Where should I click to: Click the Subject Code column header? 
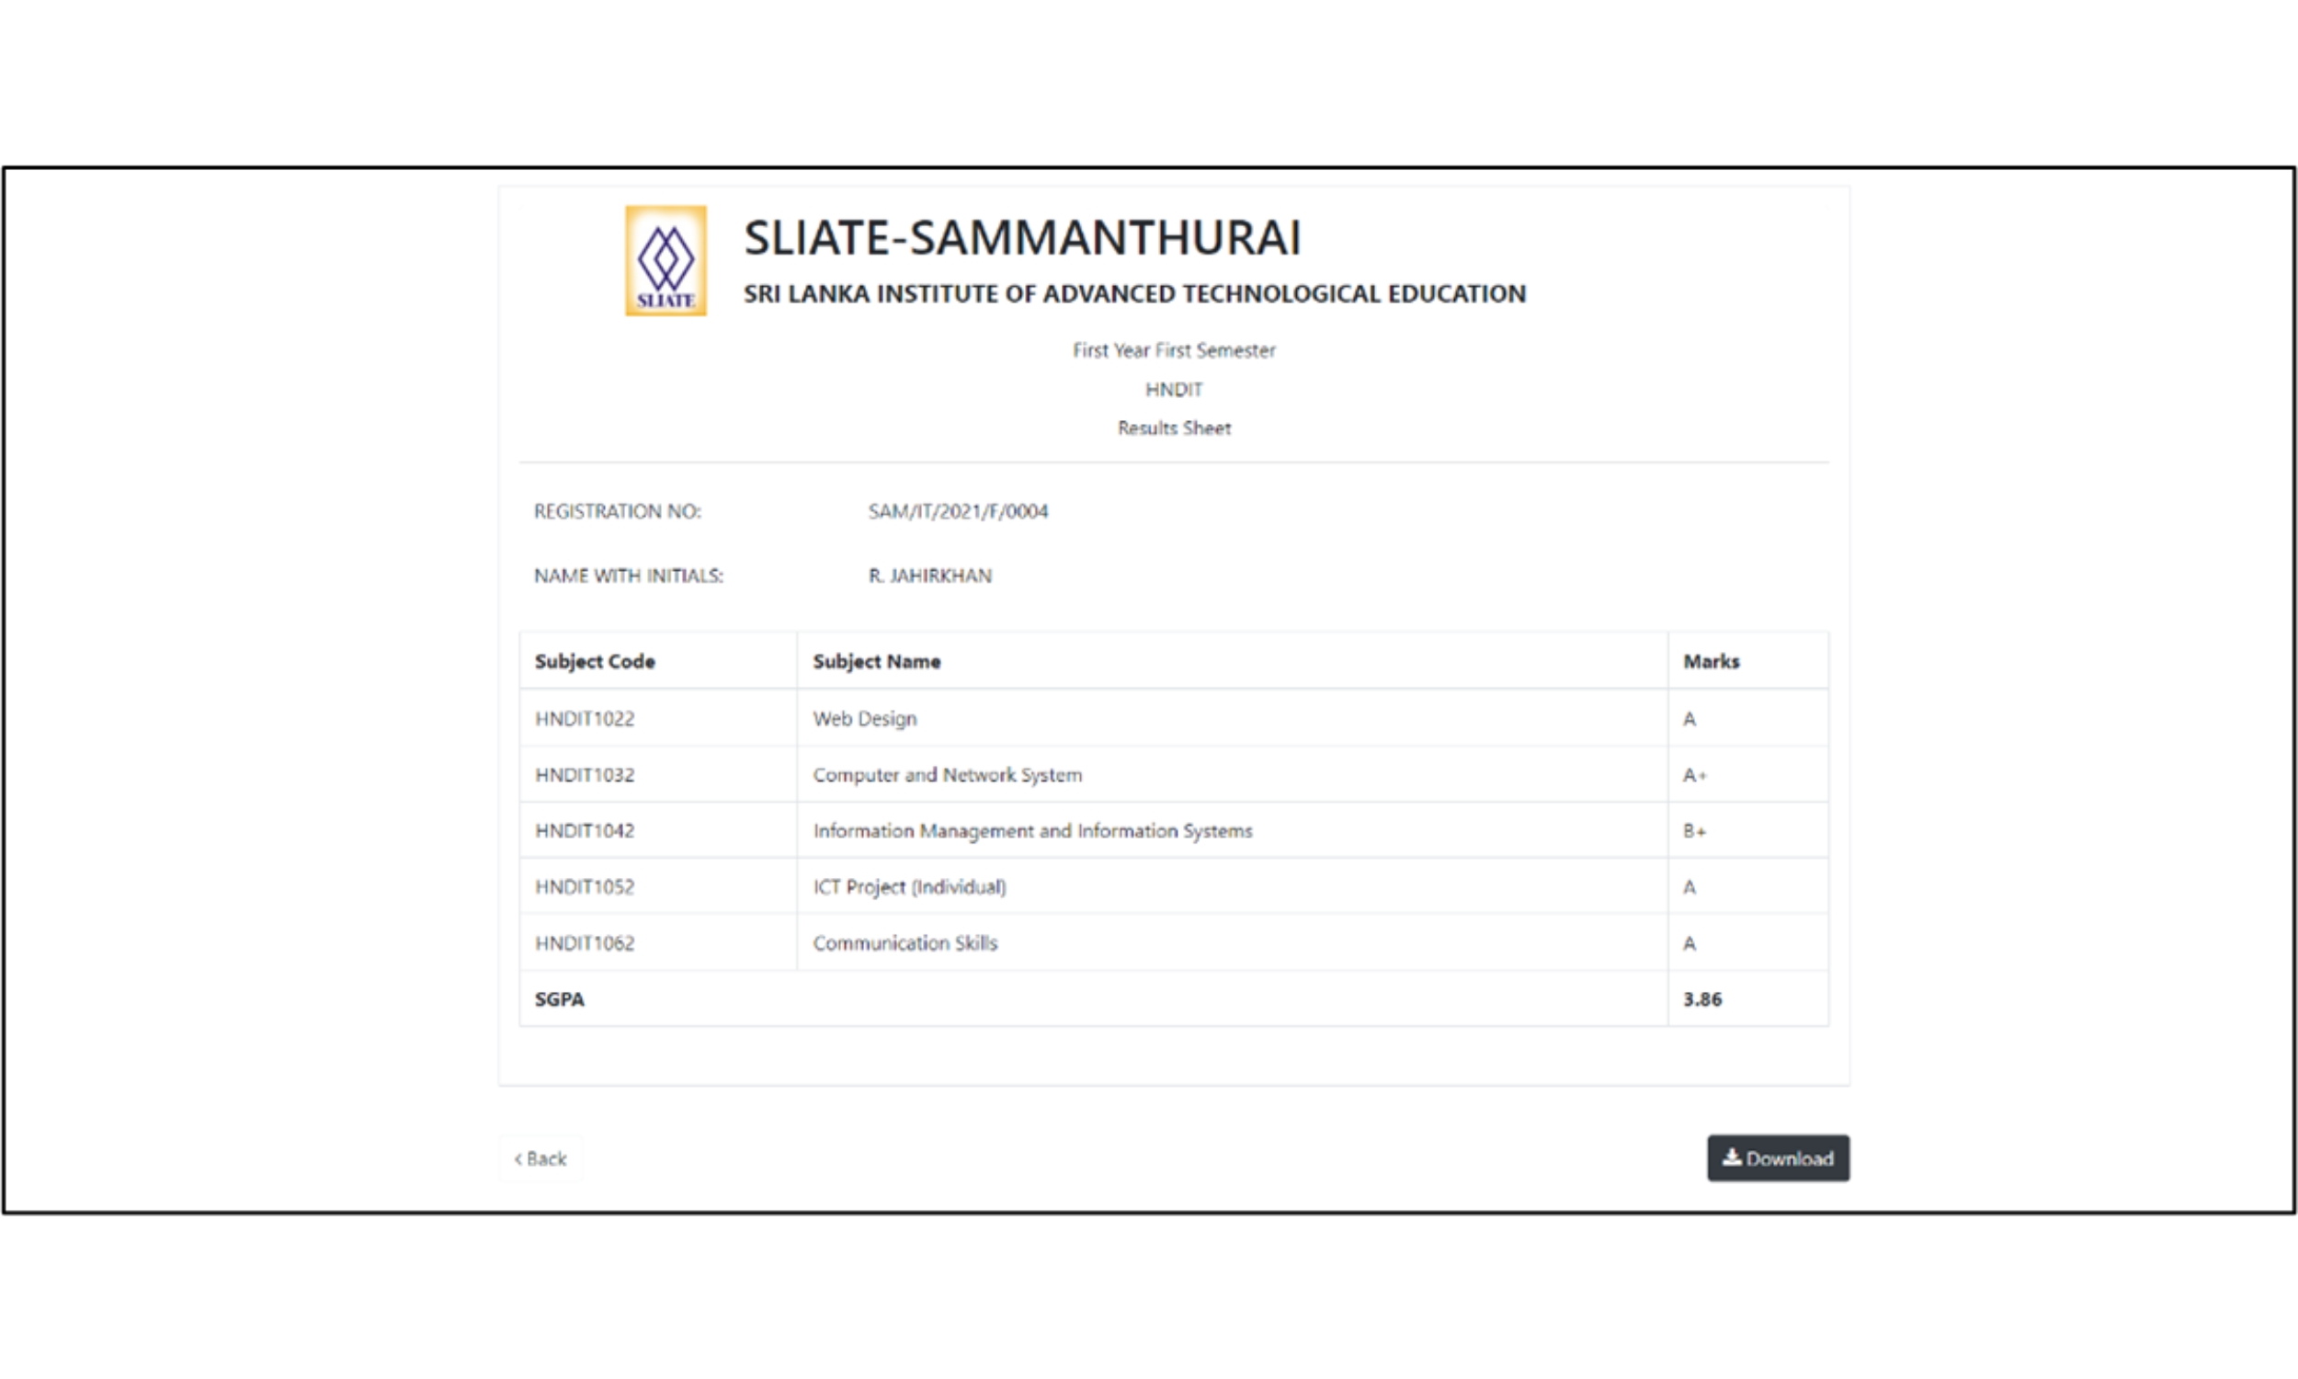pos(595,662)
